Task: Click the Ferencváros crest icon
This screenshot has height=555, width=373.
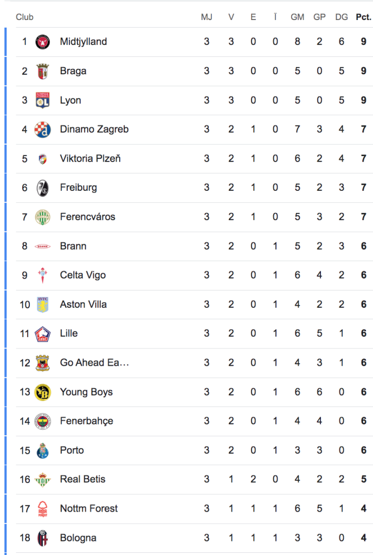Action: (43, 217)
